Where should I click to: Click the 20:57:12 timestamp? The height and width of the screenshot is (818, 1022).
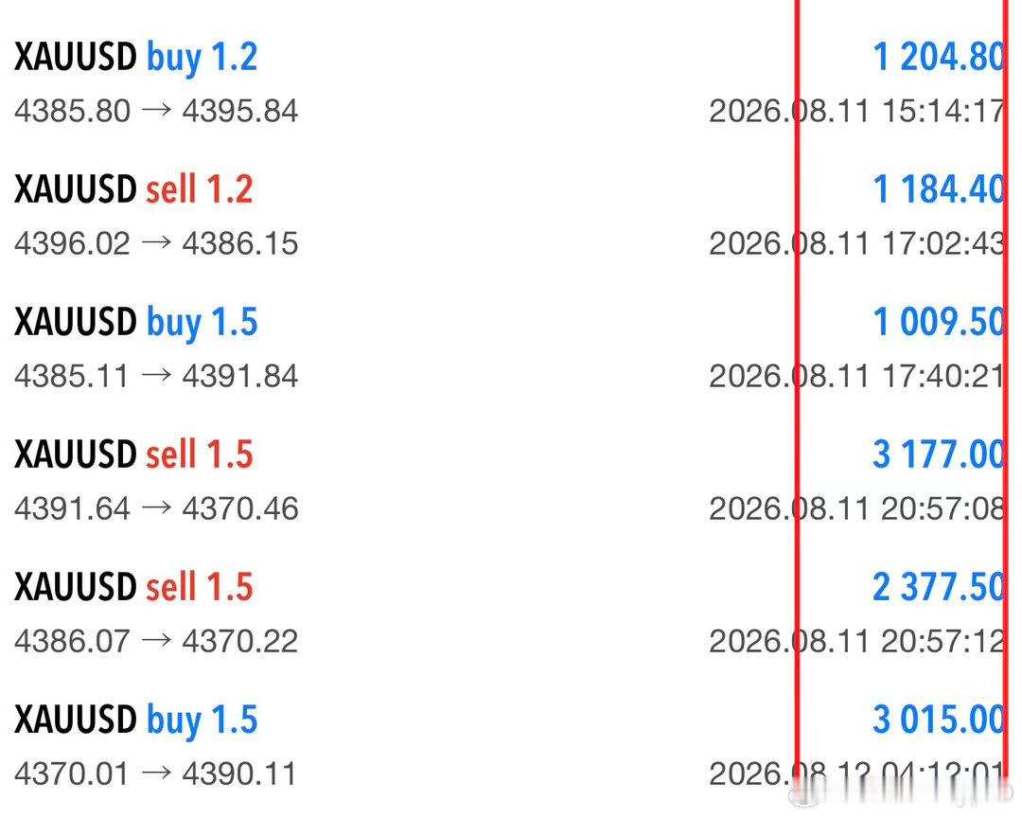(x=943, y=641)
